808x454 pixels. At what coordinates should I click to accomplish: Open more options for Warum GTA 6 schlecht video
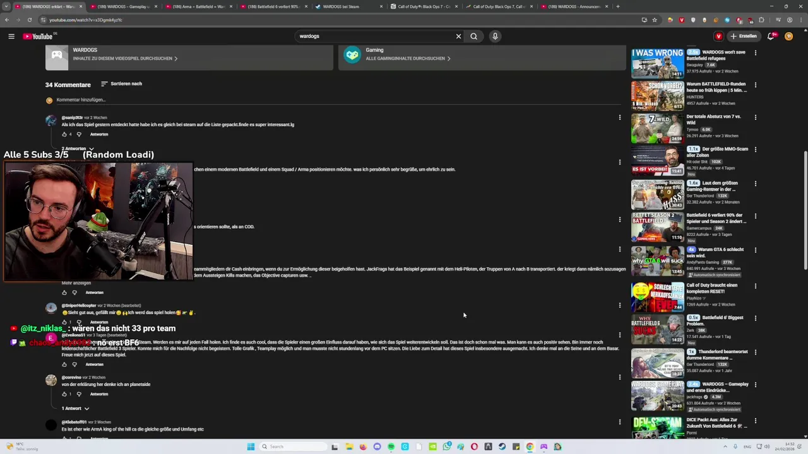point(755,250)
